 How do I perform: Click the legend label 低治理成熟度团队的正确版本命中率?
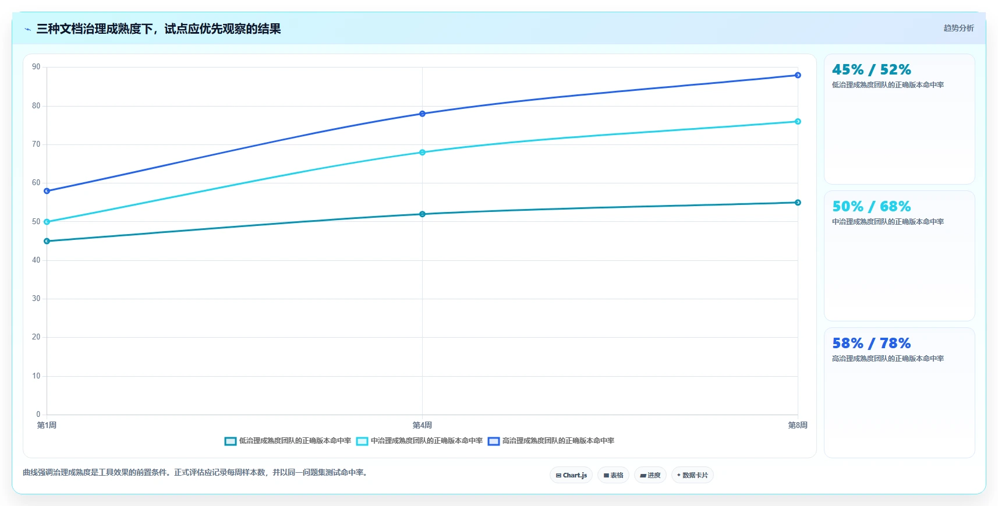point(295,441)
